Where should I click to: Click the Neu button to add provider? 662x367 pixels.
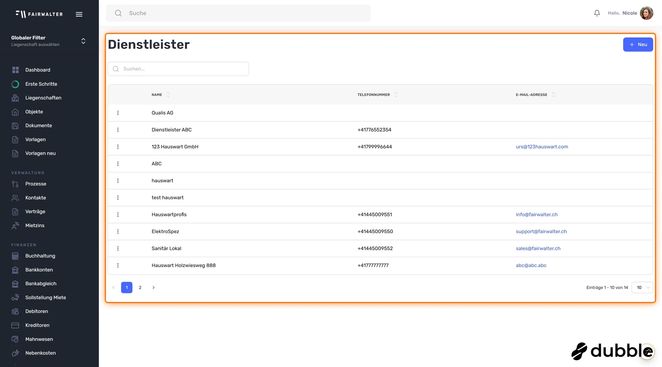tap(638, 45)
